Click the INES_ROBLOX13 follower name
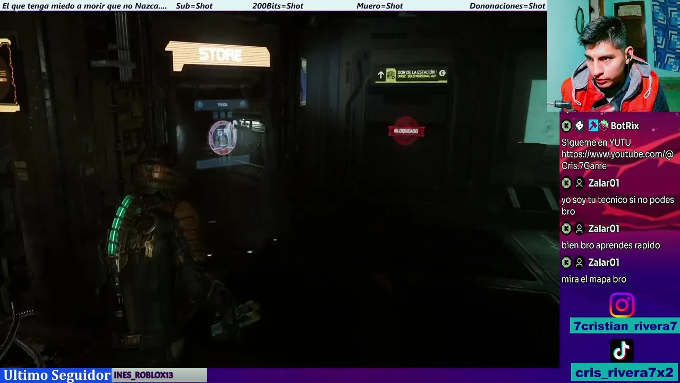Image resolution: width=680 pixels, height=383 pixels. pyautogui.click(x=143, y=375)
